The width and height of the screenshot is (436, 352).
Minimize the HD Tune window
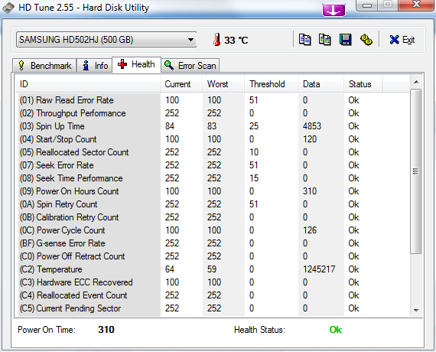pyautogui.click(x=367, y=5)
